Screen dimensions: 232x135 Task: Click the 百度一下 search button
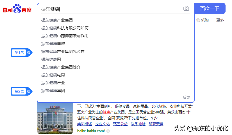click(x=210, y=8)
